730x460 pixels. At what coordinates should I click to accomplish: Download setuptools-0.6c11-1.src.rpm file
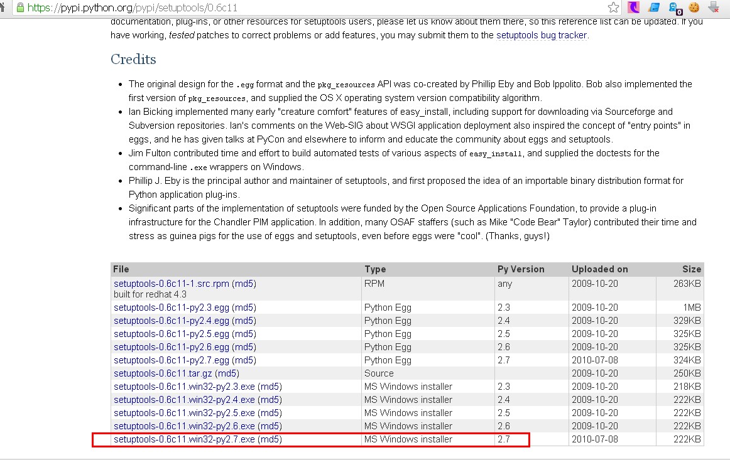tap(172, 284)
